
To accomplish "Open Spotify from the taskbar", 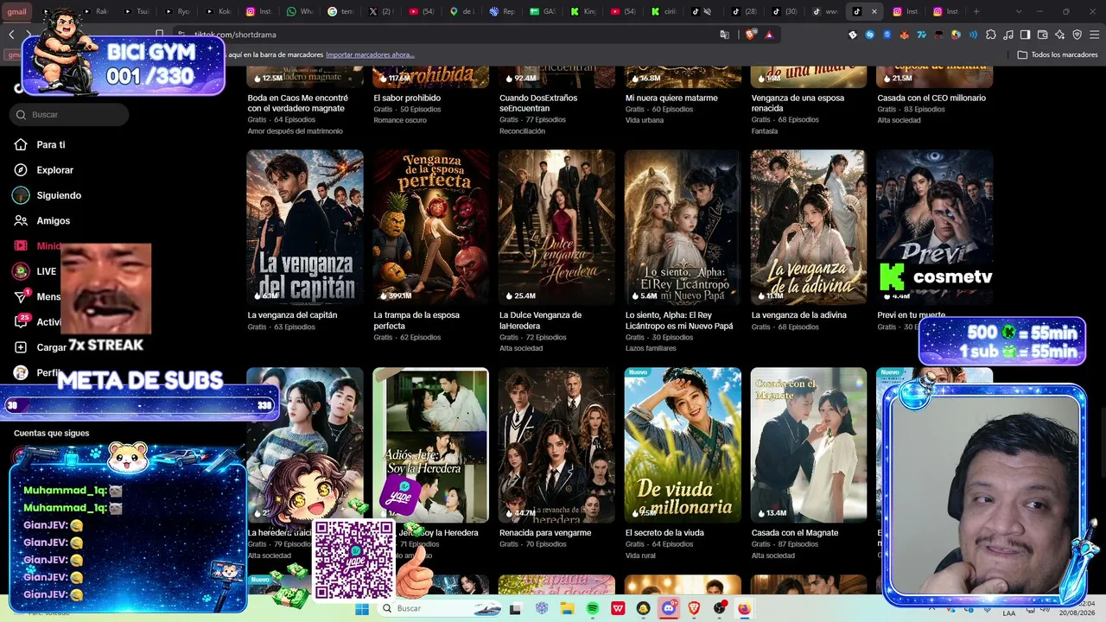I will (x=593, y=608).
